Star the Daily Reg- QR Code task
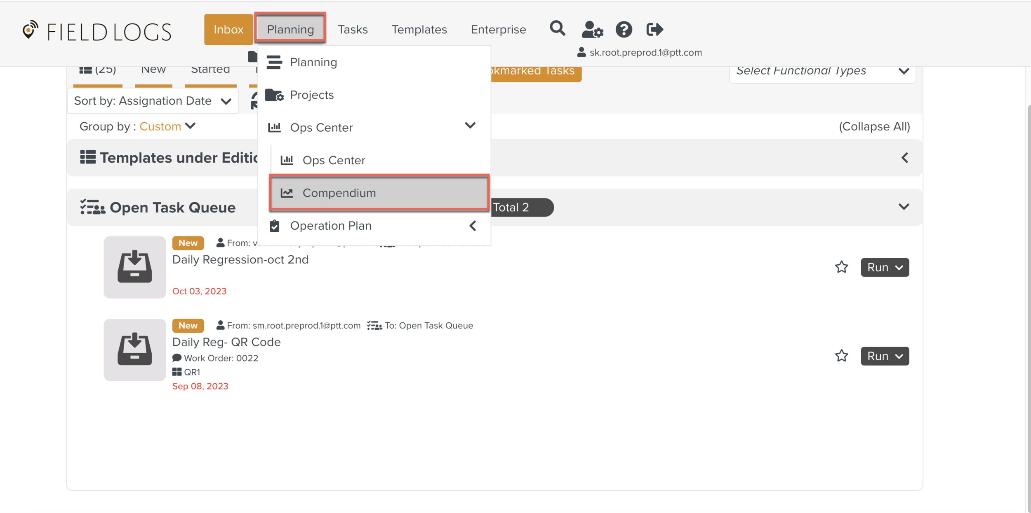Image resolution: width=1031 pixels, height=513 pixels. (841, 356)
